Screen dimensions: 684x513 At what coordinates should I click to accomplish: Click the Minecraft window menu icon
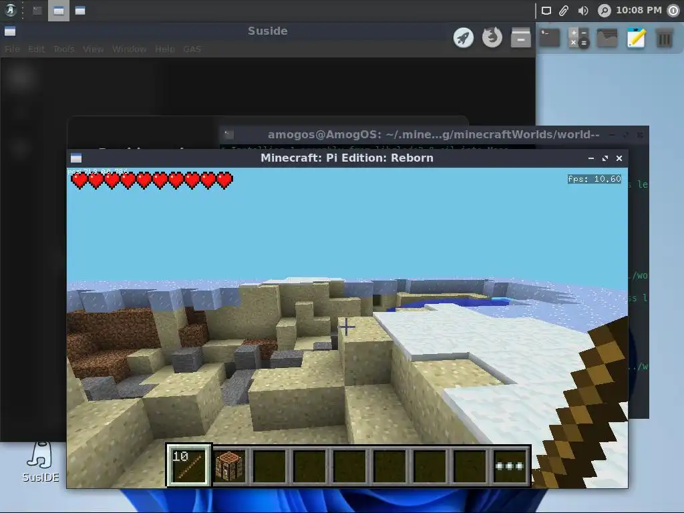click(x=76, y=158)
